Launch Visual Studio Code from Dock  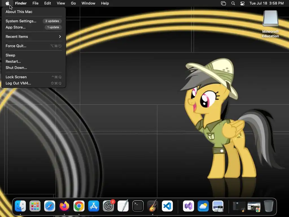167,206
